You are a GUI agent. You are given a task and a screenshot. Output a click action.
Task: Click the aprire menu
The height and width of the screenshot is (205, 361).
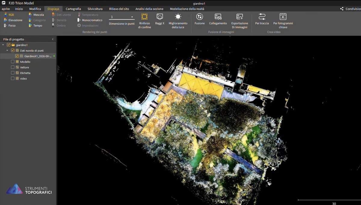pyautogui.click(x=6, y=9)
